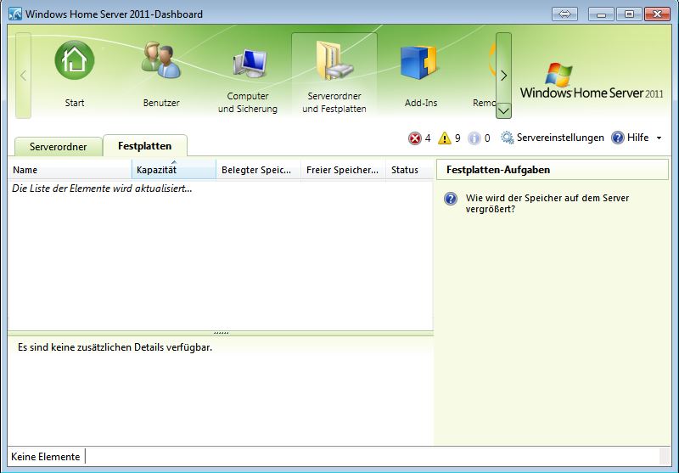The height and width of the screenshot is (473, 679).
Task: Expand the navigation overflow dropdown
Action: pos(503,111)
